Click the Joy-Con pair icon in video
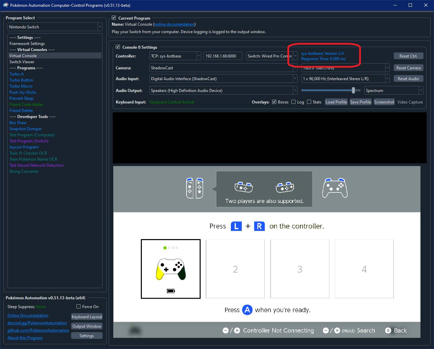Viewport: 434px width, 349px height. [195, 188]
